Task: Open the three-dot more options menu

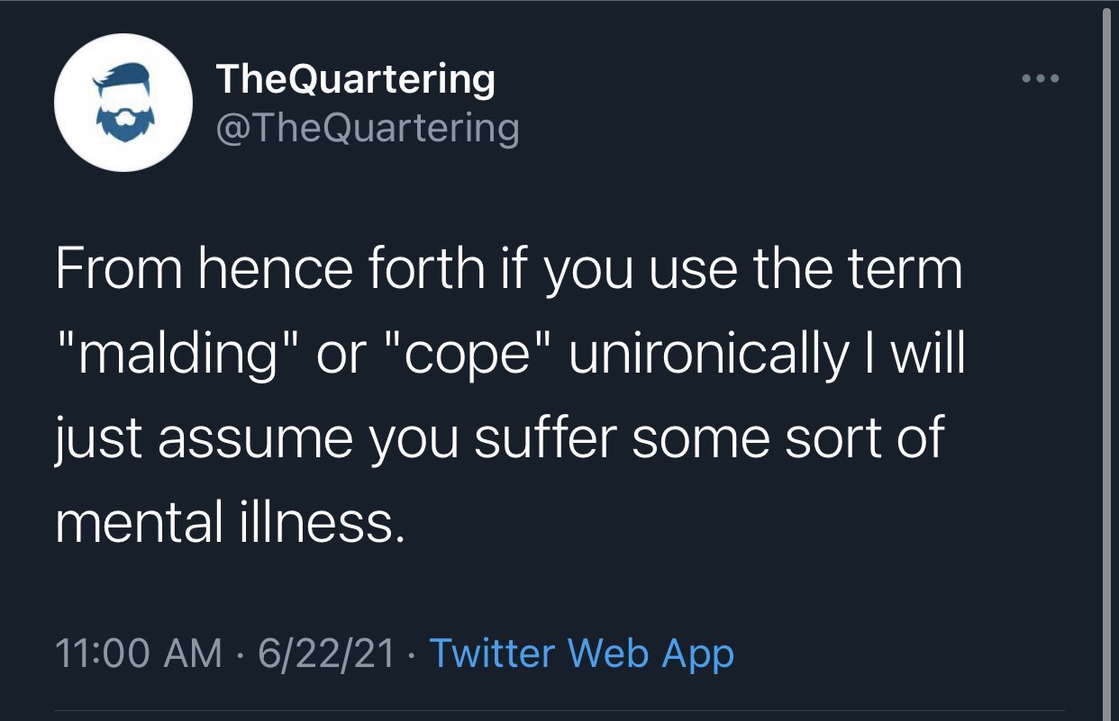Action: [x=1042, y=79]
